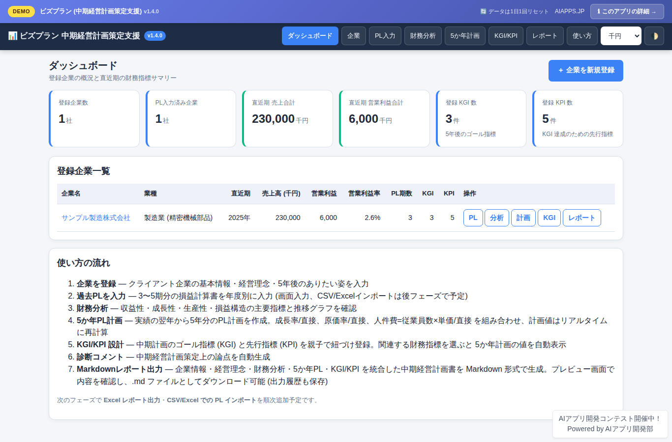Select 直近期 売上合計 card
The width and height of the screenshot is (672, 442).
pyautogui.click(x=288, y=118)
